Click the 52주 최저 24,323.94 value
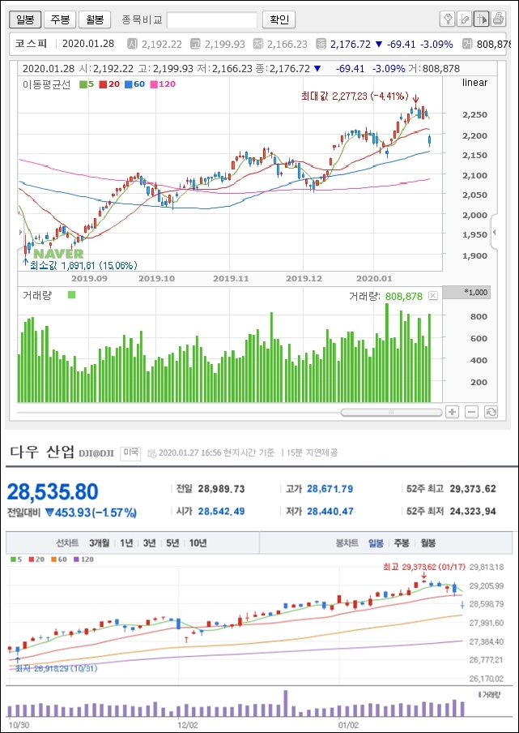The height and width of the screenshot is (733, 519). click(x=473, y=512)
